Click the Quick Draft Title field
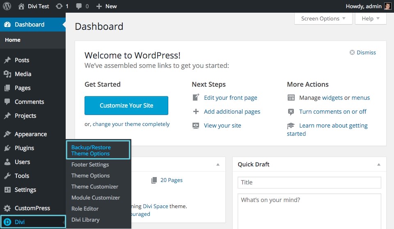 pos(309,182)
